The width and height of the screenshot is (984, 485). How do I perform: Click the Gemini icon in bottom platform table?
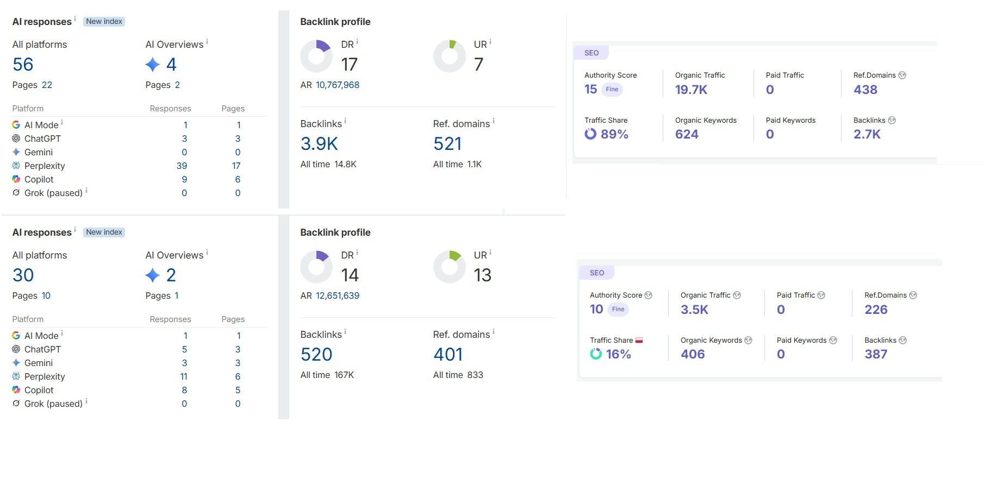click(16, 363)
